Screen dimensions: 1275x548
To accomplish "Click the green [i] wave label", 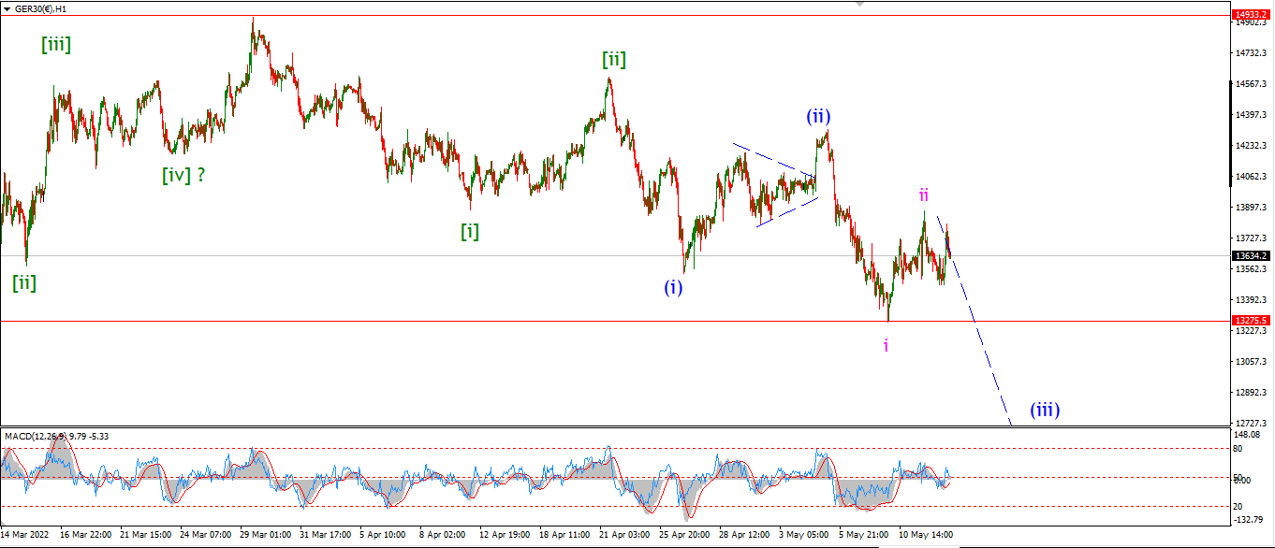I will [x=469, y=231].
